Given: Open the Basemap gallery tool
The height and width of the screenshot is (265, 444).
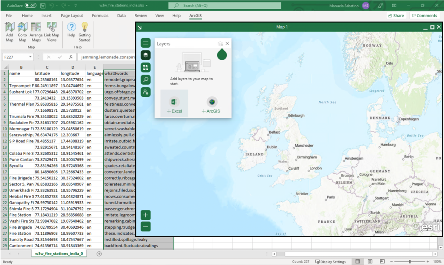Looking at the screenshot, I should click(146, 67).
